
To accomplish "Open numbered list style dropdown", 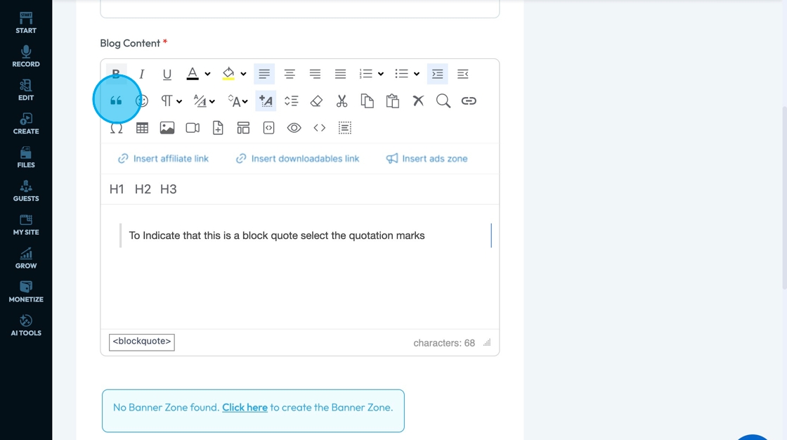I will coord(381,74).
